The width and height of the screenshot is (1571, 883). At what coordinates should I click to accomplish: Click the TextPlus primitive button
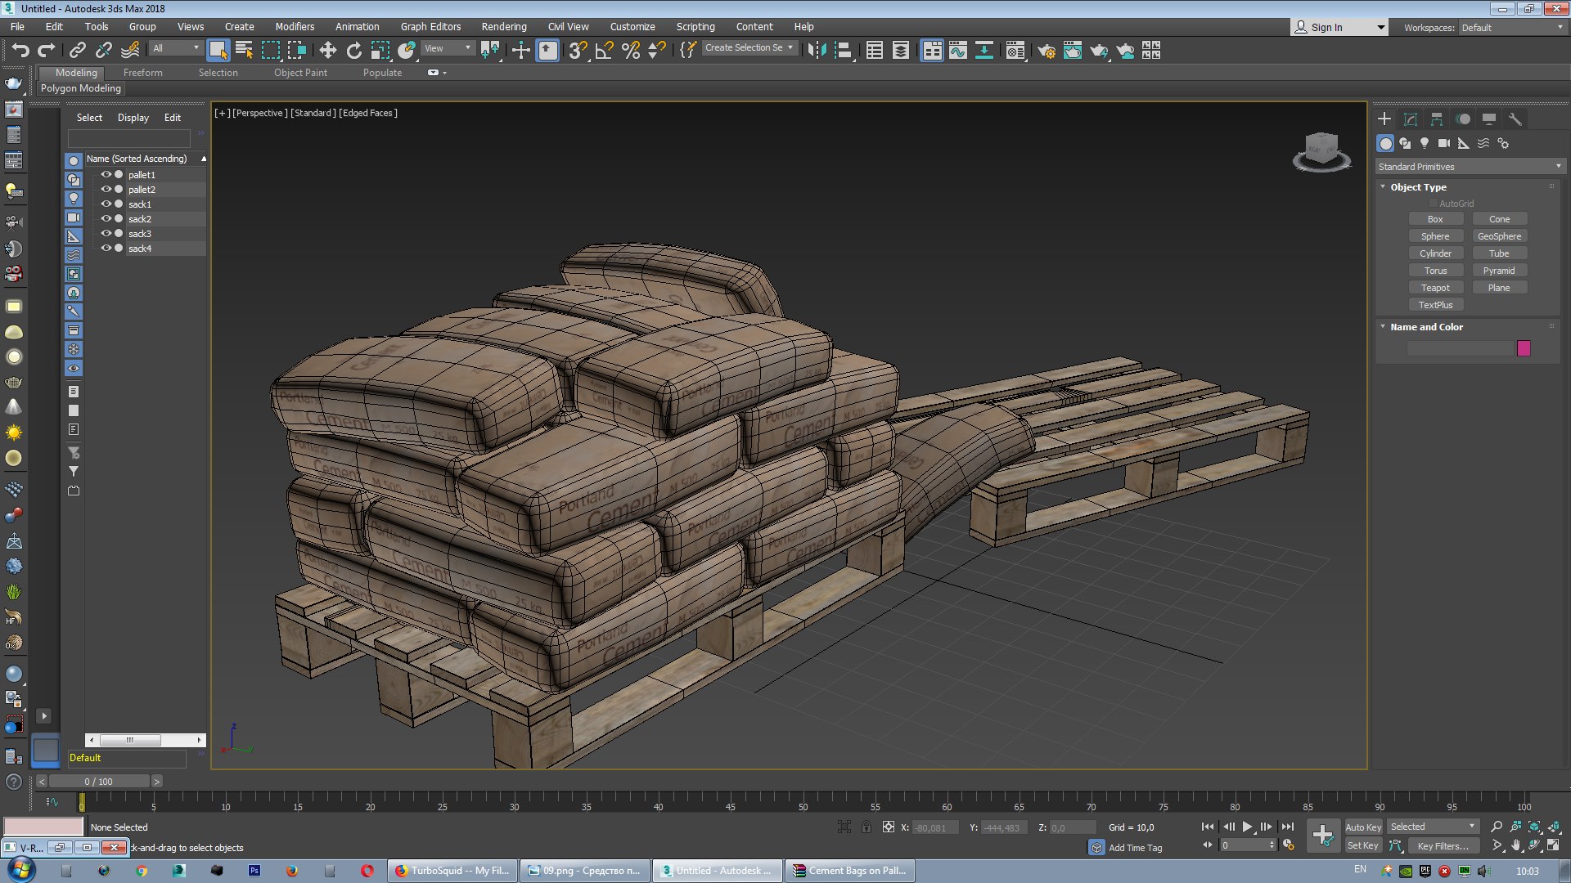[x=1435, y=305]
